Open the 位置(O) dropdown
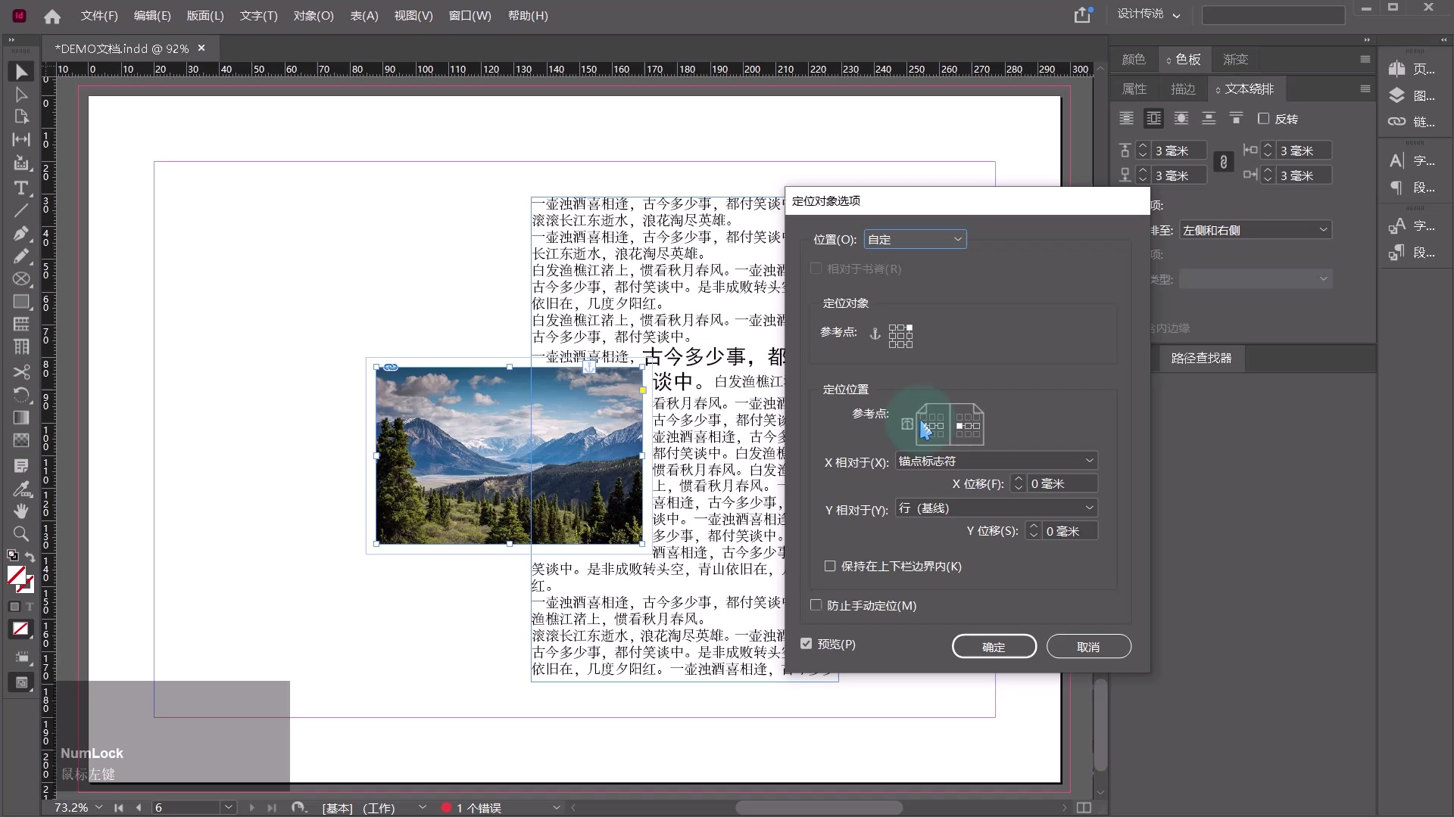1454x817 pixels. point(916,238)
